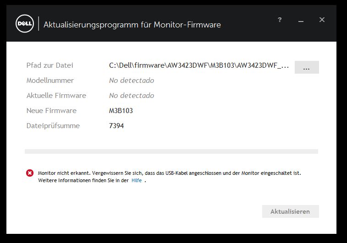The height and width of the screenshot is (243, 347).
Task: Click the 'Monitor nicht erkannt' error message
Action: click(169, 177)
